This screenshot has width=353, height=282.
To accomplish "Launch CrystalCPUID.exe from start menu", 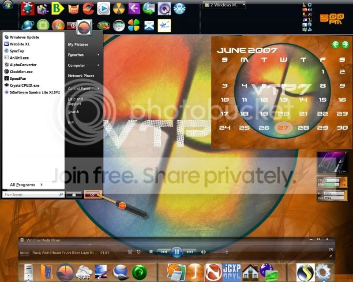I will [x=22, y=85].
